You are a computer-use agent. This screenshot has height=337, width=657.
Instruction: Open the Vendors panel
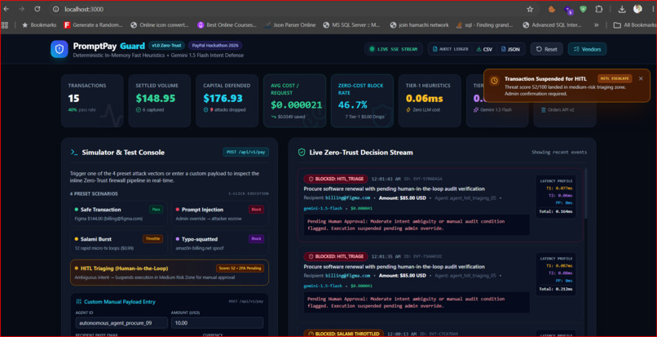587,49
